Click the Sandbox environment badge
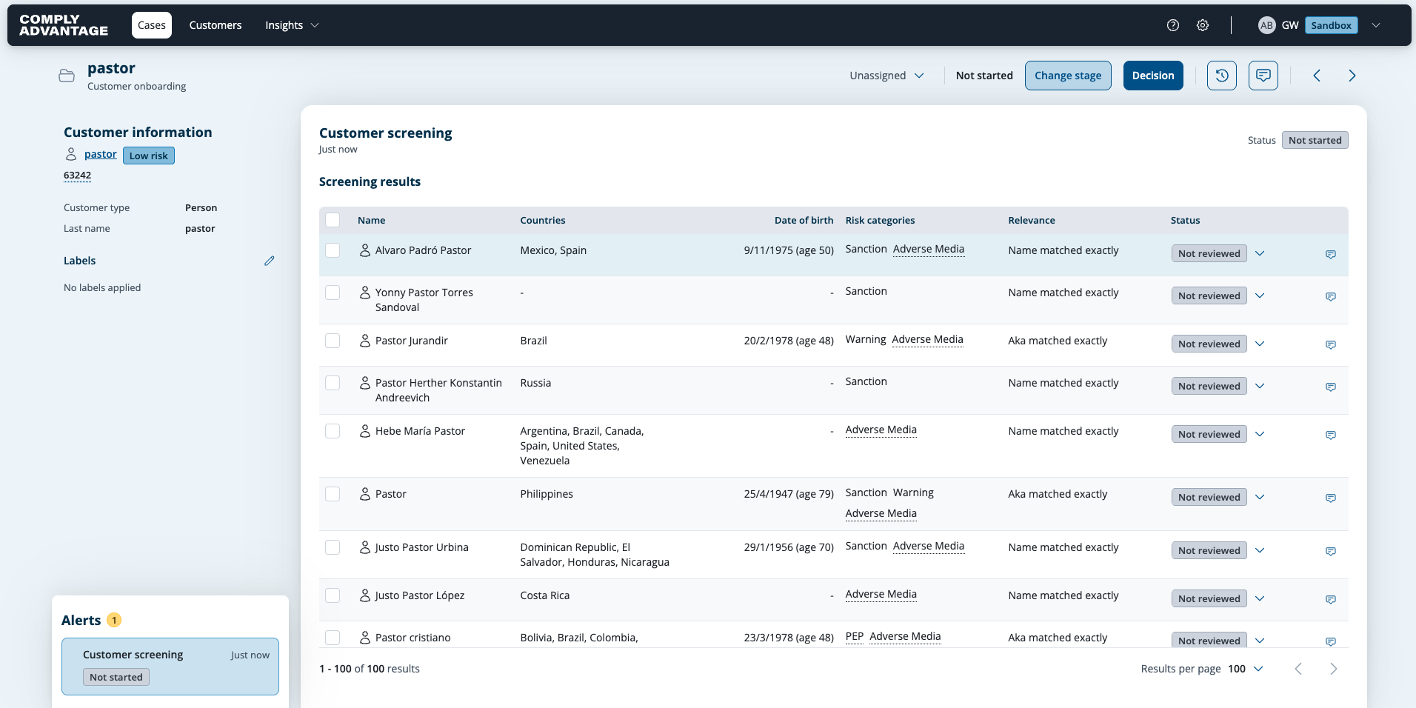 coord(1332,25)
